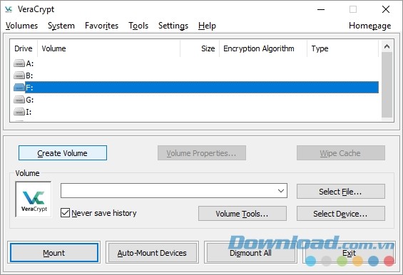Viewport: 403px width, 275px height.
Task: Select the G: row text
Action: click(x=30, y=100)
